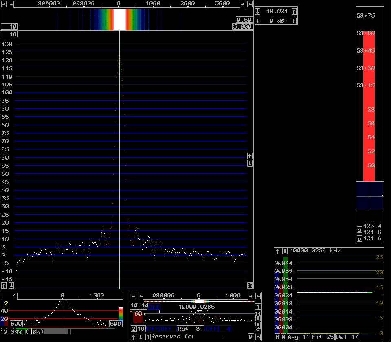The height and width of the screenshot is (342, 391).
Task: Click down arrow at right of main spectrum
Action: click(250, 163)
